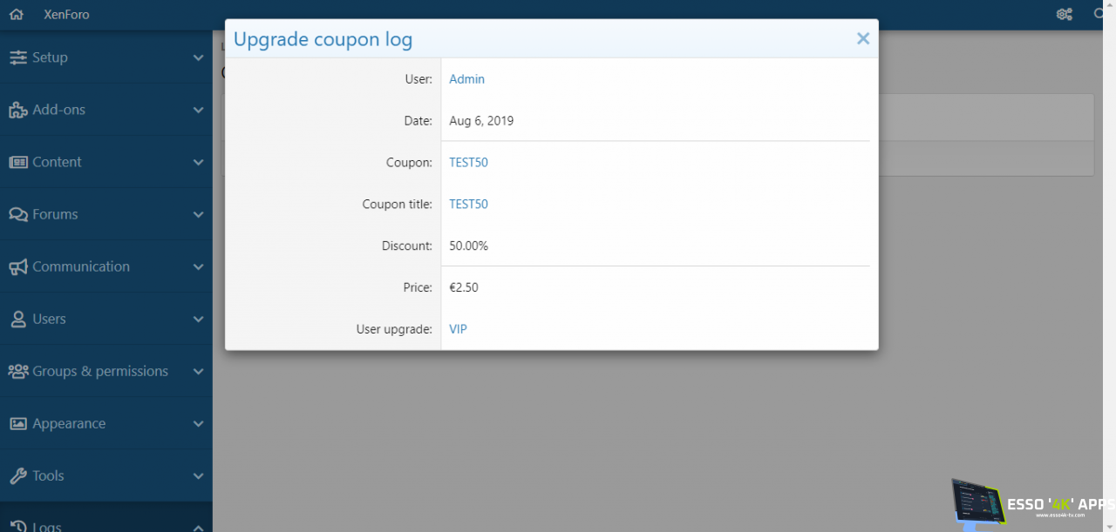Open the Communication sidebar menu
The image size is (1116, 532).
81,266
